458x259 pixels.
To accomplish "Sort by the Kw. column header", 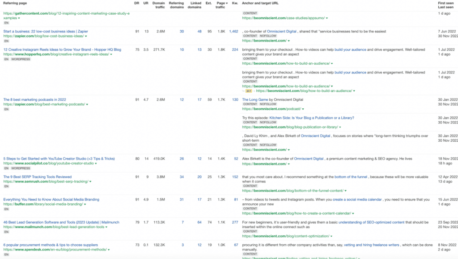I will [235, 3].
